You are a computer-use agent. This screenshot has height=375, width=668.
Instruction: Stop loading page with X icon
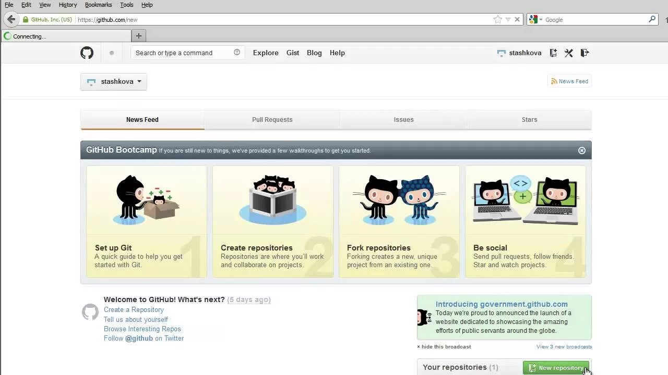517,19
